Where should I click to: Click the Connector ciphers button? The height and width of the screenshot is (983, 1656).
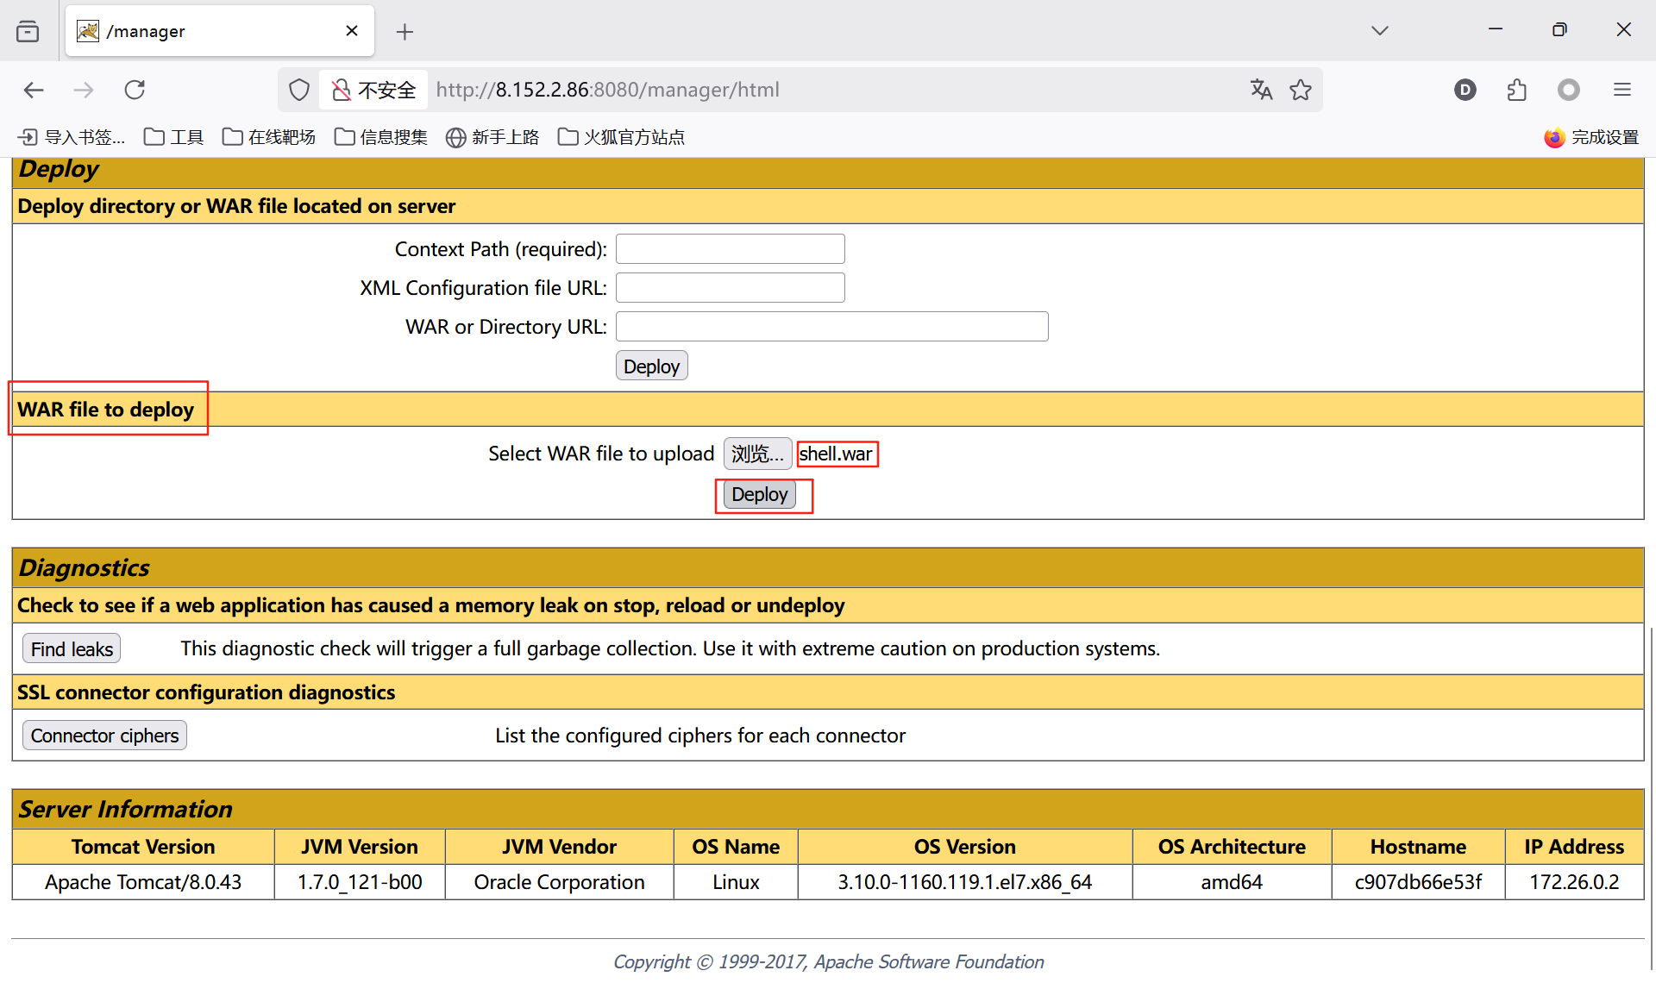coord(104,736)
